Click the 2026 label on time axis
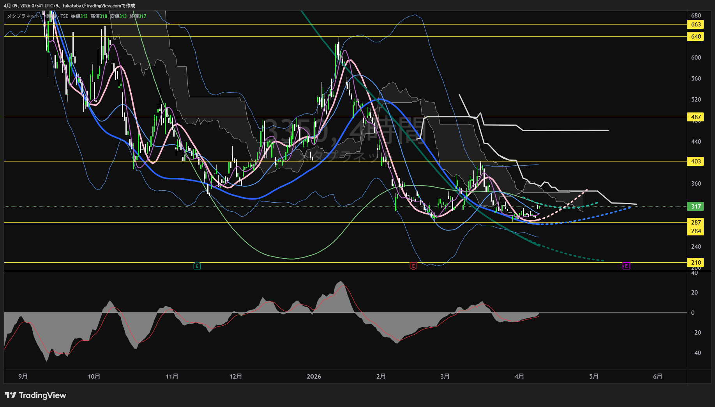715x407 pixels. click(314, 377)
